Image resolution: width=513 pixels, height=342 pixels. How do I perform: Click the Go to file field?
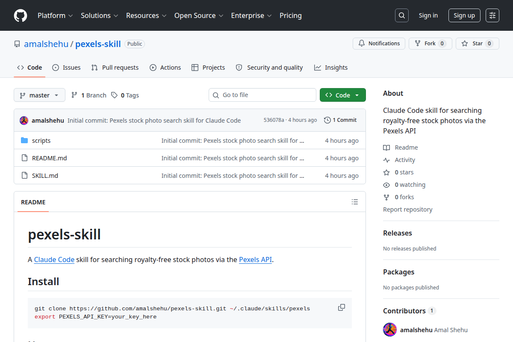(x=262, y=95)
